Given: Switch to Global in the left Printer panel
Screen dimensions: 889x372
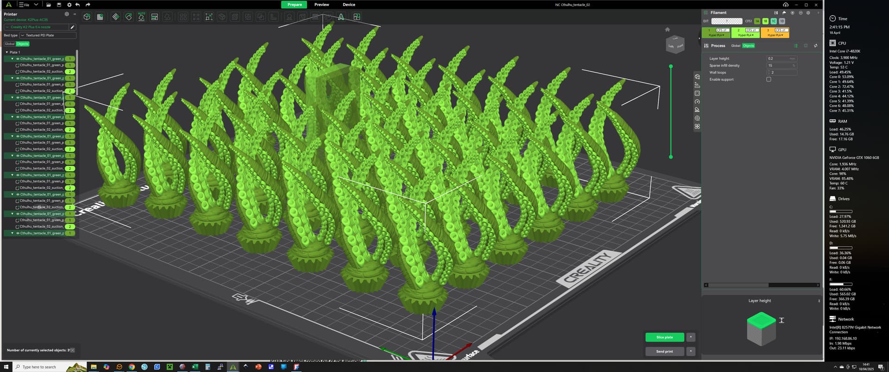Looking at the screenshot, I should 9,43.
